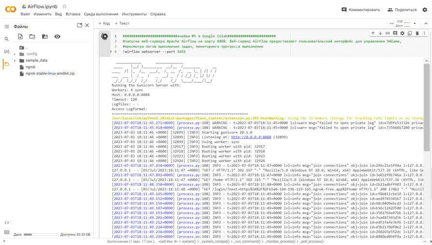Screen dimensions: 432x245
Task: Open the Вид menu
Action: (x=58, y=14)
